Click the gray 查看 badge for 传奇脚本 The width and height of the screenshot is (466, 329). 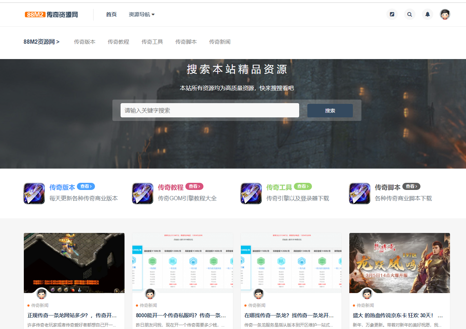411,186
